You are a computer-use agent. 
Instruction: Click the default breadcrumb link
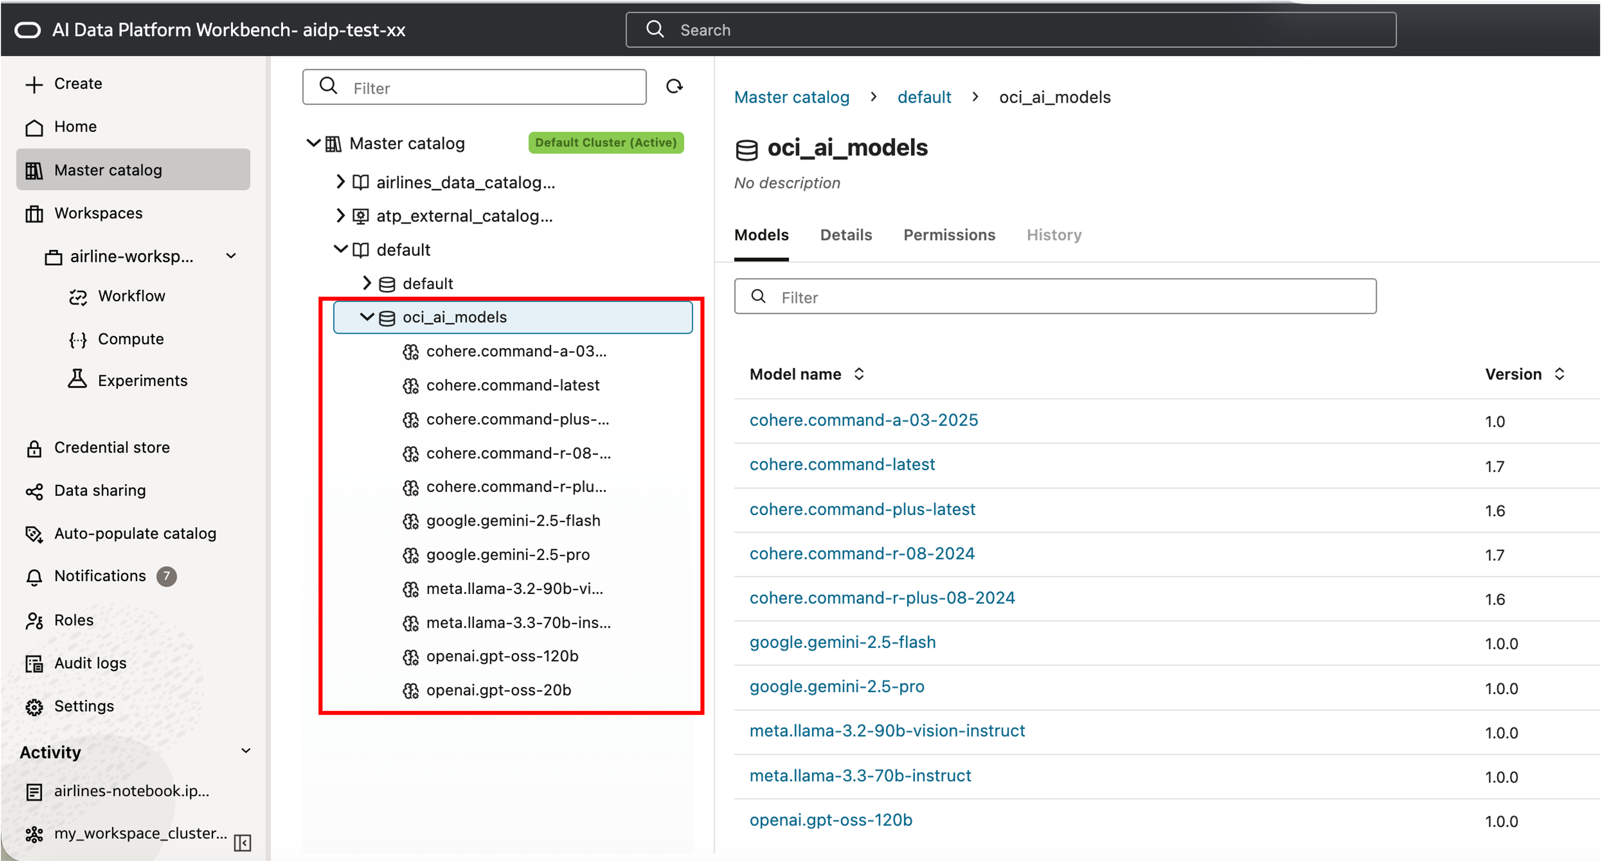click(924, 97)
